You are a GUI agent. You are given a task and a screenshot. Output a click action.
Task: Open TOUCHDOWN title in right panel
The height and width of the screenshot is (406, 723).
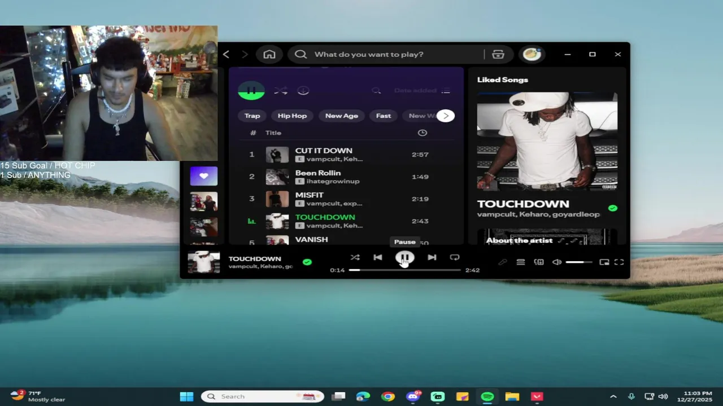[x=523, y=204]
